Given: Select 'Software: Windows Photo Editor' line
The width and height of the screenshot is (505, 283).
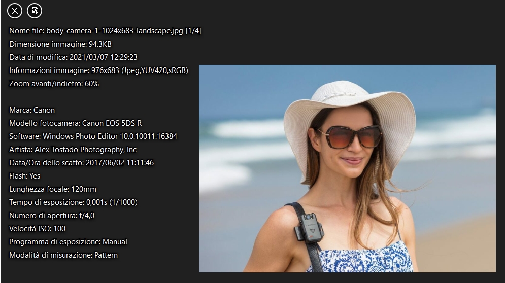Looking at the screenshot, I should pyautogui.click(x=93, y=136).
